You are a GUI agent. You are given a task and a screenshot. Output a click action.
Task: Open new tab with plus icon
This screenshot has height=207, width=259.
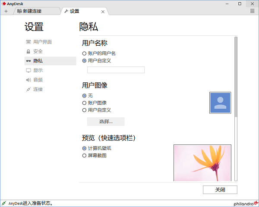[6, 11]
